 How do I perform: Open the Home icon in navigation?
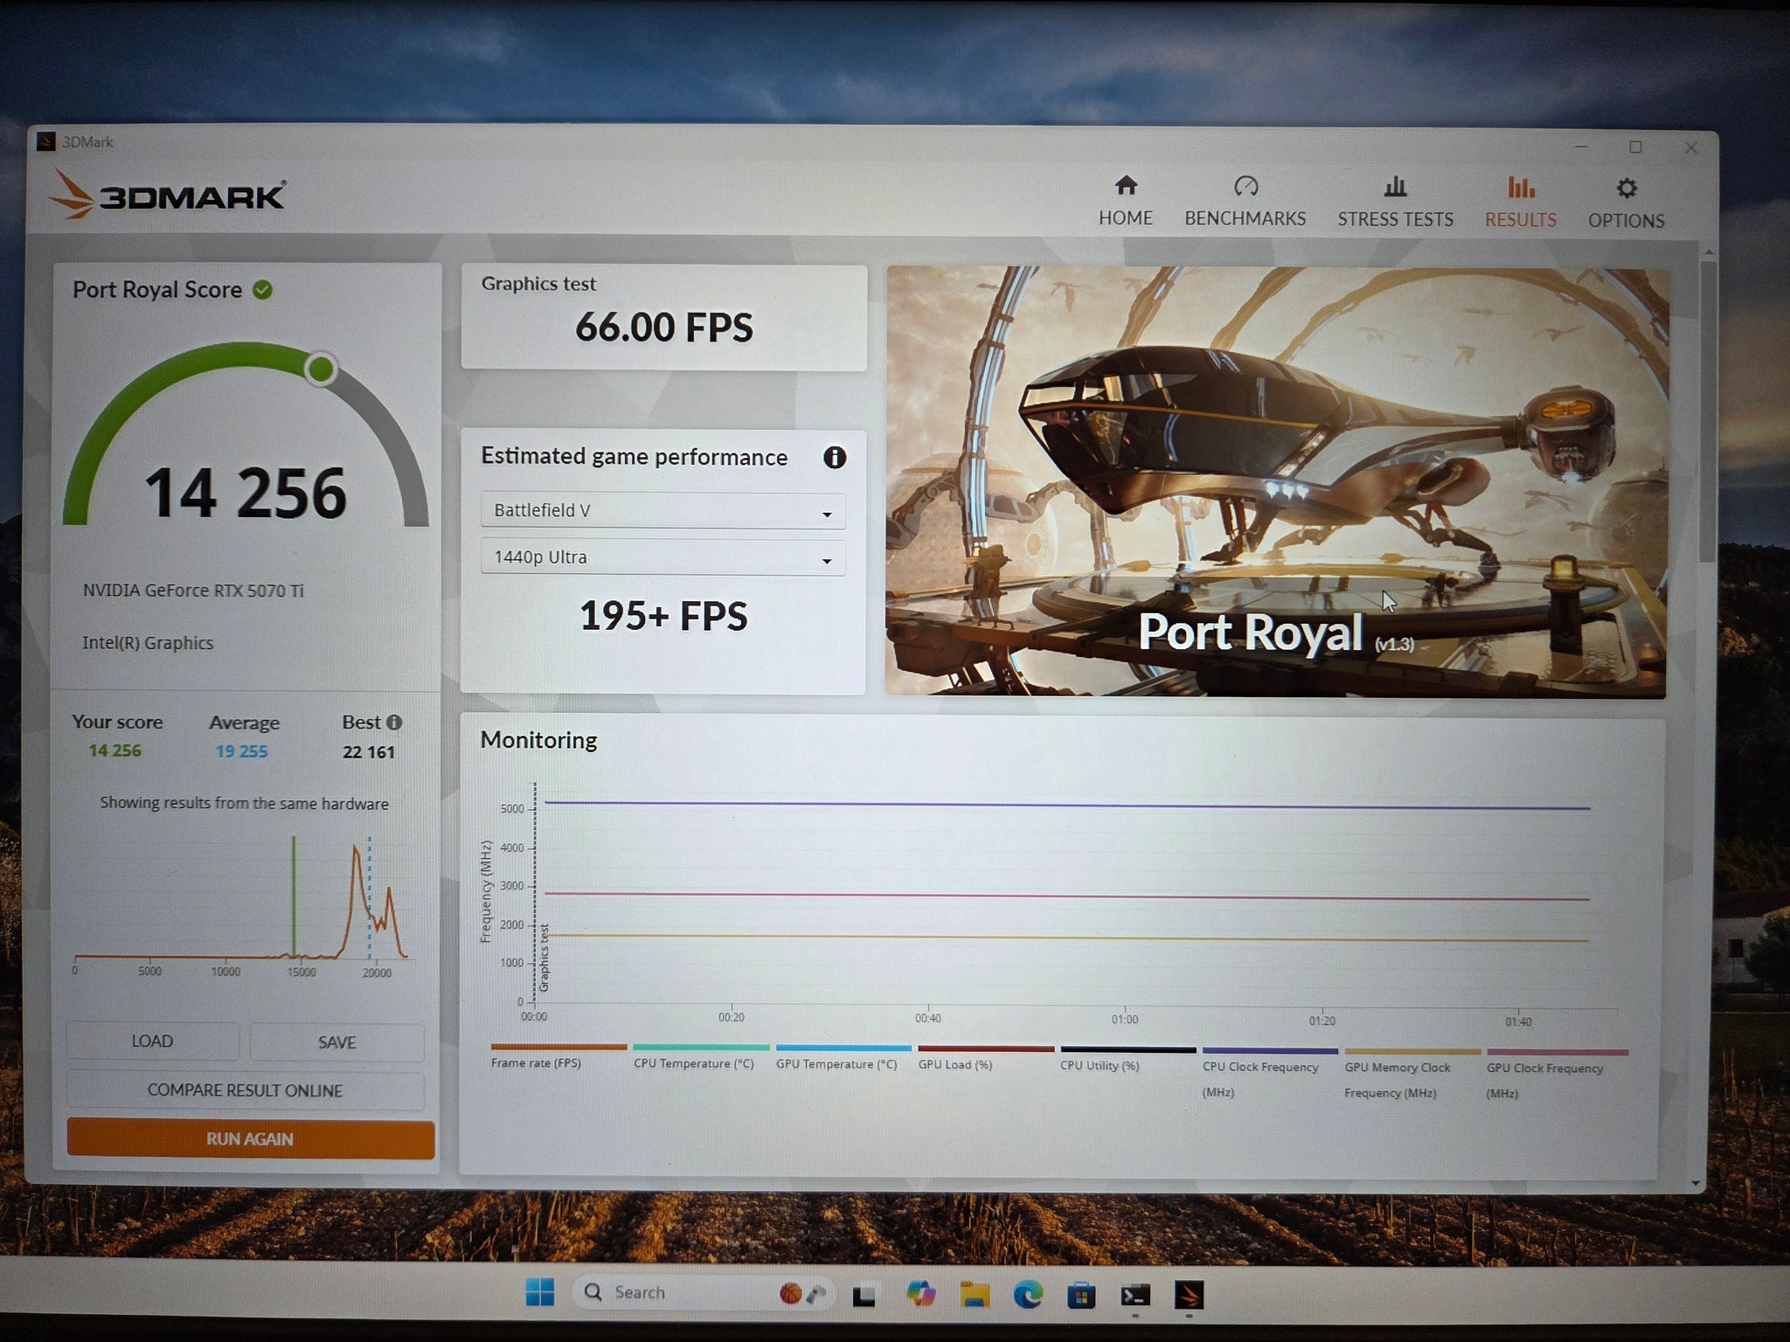[1126, 186]
